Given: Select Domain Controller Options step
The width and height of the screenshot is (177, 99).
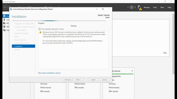Looking at the screenshot, I should click(x=25, y=27).
